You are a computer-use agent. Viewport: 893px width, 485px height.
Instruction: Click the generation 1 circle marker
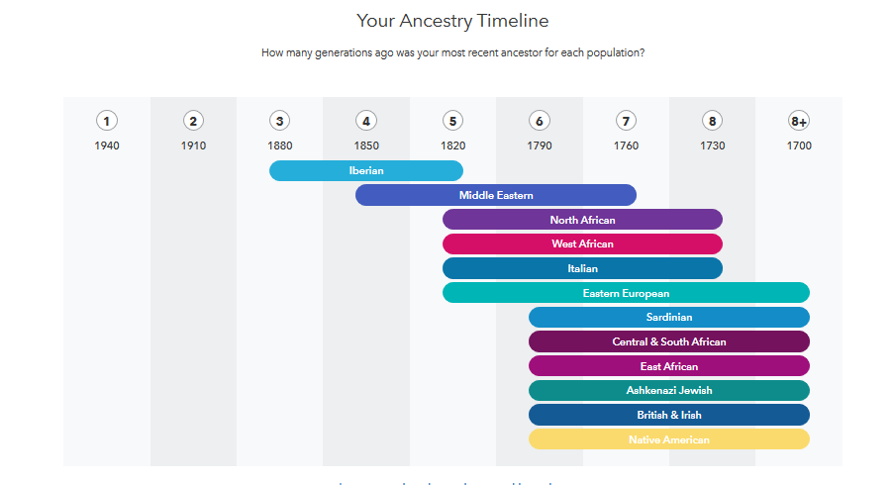click(x=107, y=121)
